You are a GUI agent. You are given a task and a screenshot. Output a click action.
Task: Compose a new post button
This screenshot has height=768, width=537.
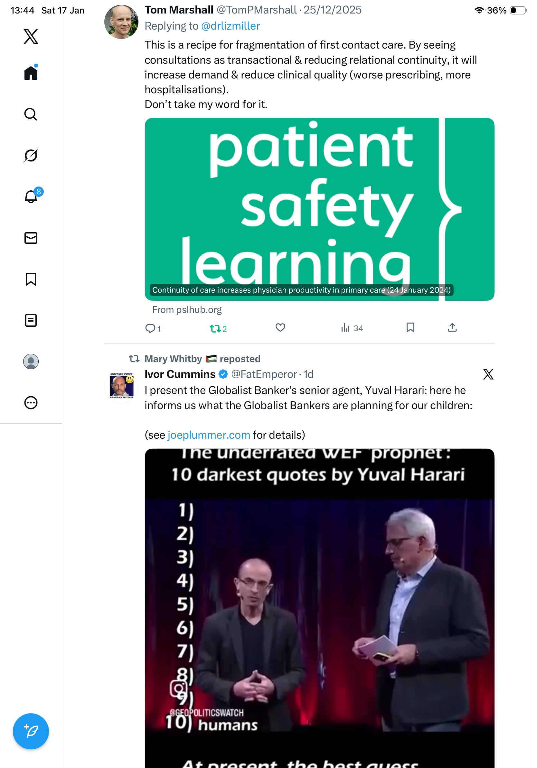click(31, 731)
